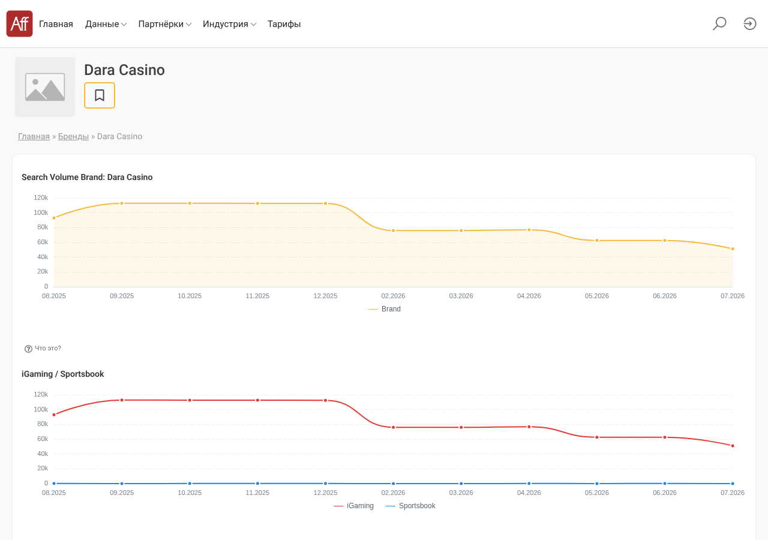
Task: Click the question mark help icon
Action: [x=28, y=349]
